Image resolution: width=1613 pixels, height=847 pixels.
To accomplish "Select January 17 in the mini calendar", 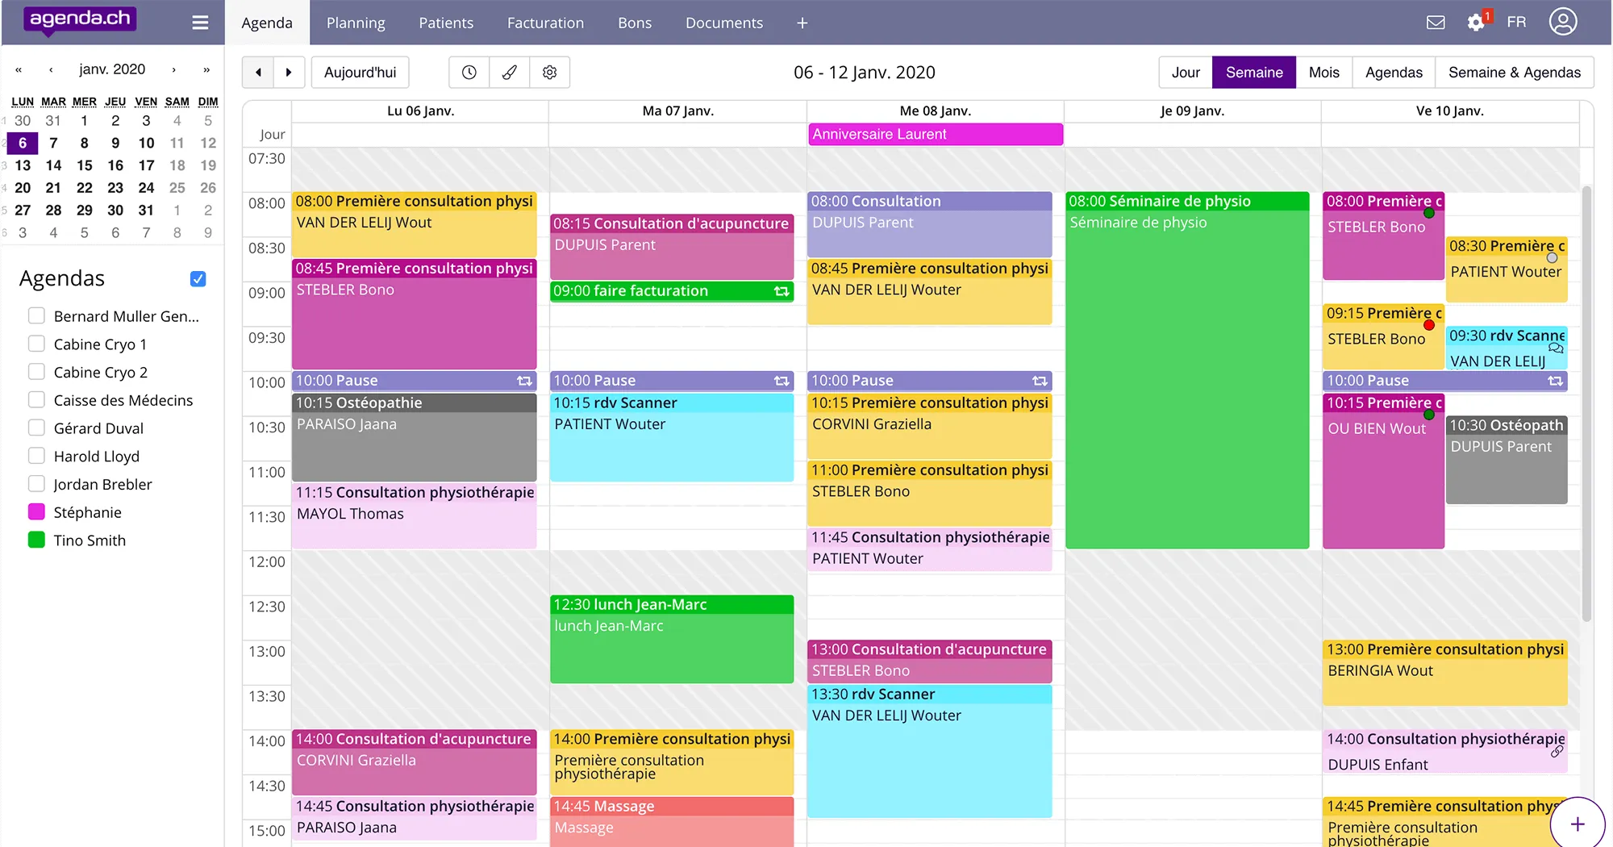I will pyautogui.click(x=146, y=165).
